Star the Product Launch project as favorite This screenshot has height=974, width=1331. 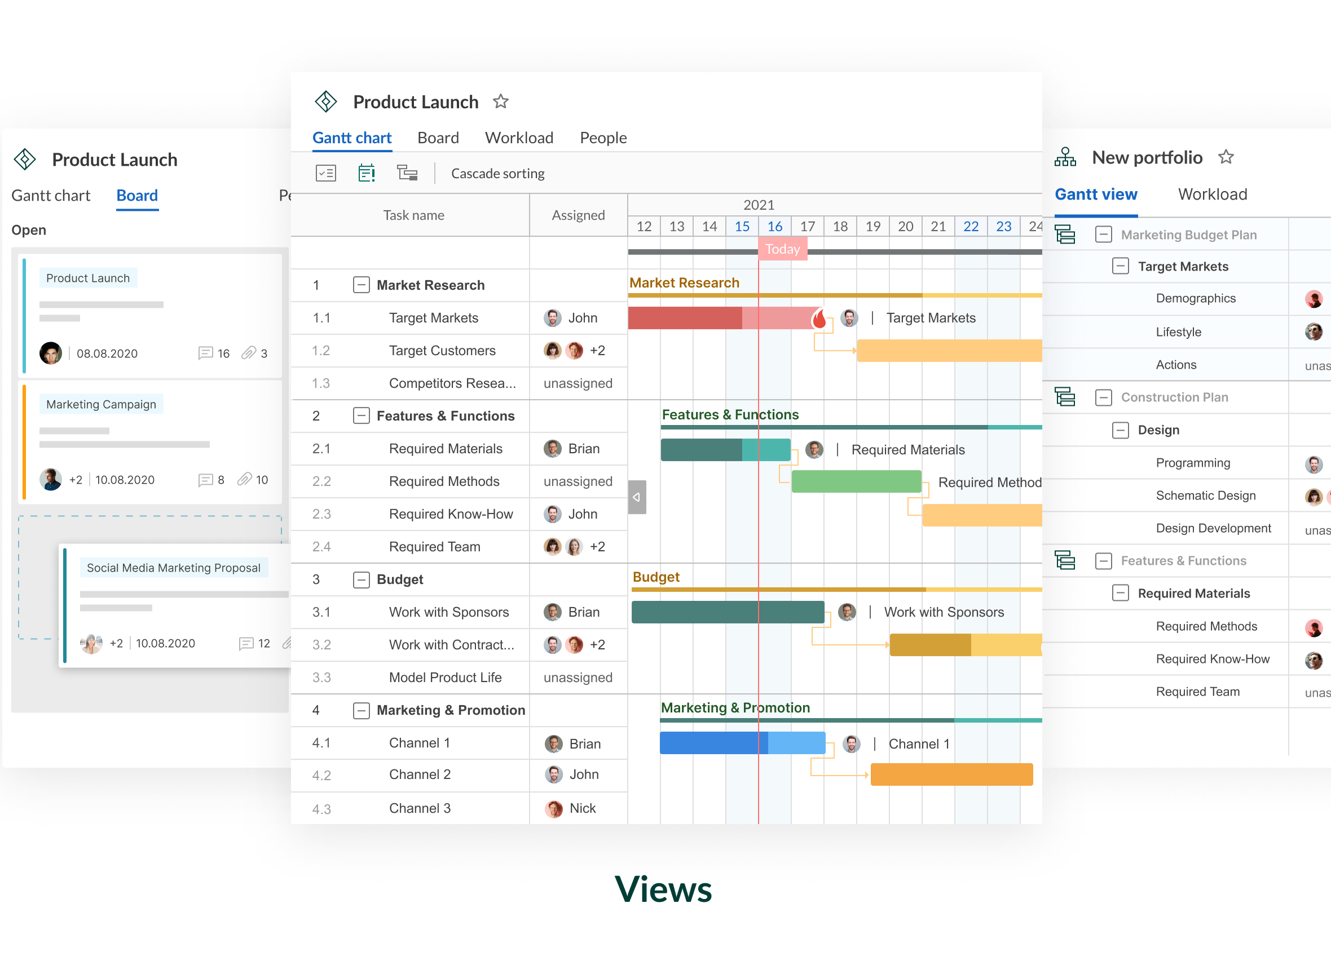click(x=500, y=101)
